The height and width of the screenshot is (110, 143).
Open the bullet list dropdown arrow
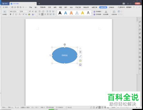(x=41, y=11)
